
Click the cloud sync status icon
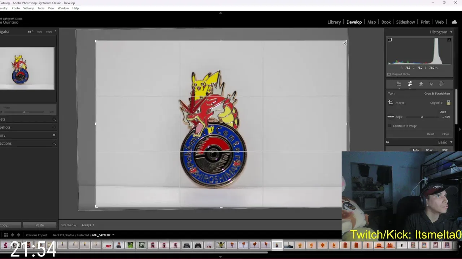(x=454, y=22)
